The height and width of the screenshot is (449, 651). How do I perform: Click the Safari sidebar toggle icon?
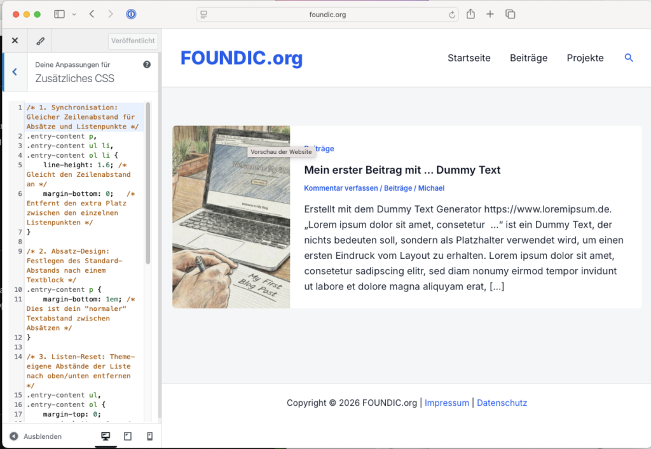tap(59, 14)
